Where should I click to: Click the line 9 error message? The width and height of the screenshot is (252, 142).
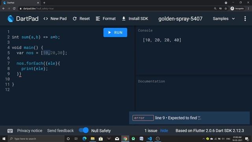tap(178, 118)
